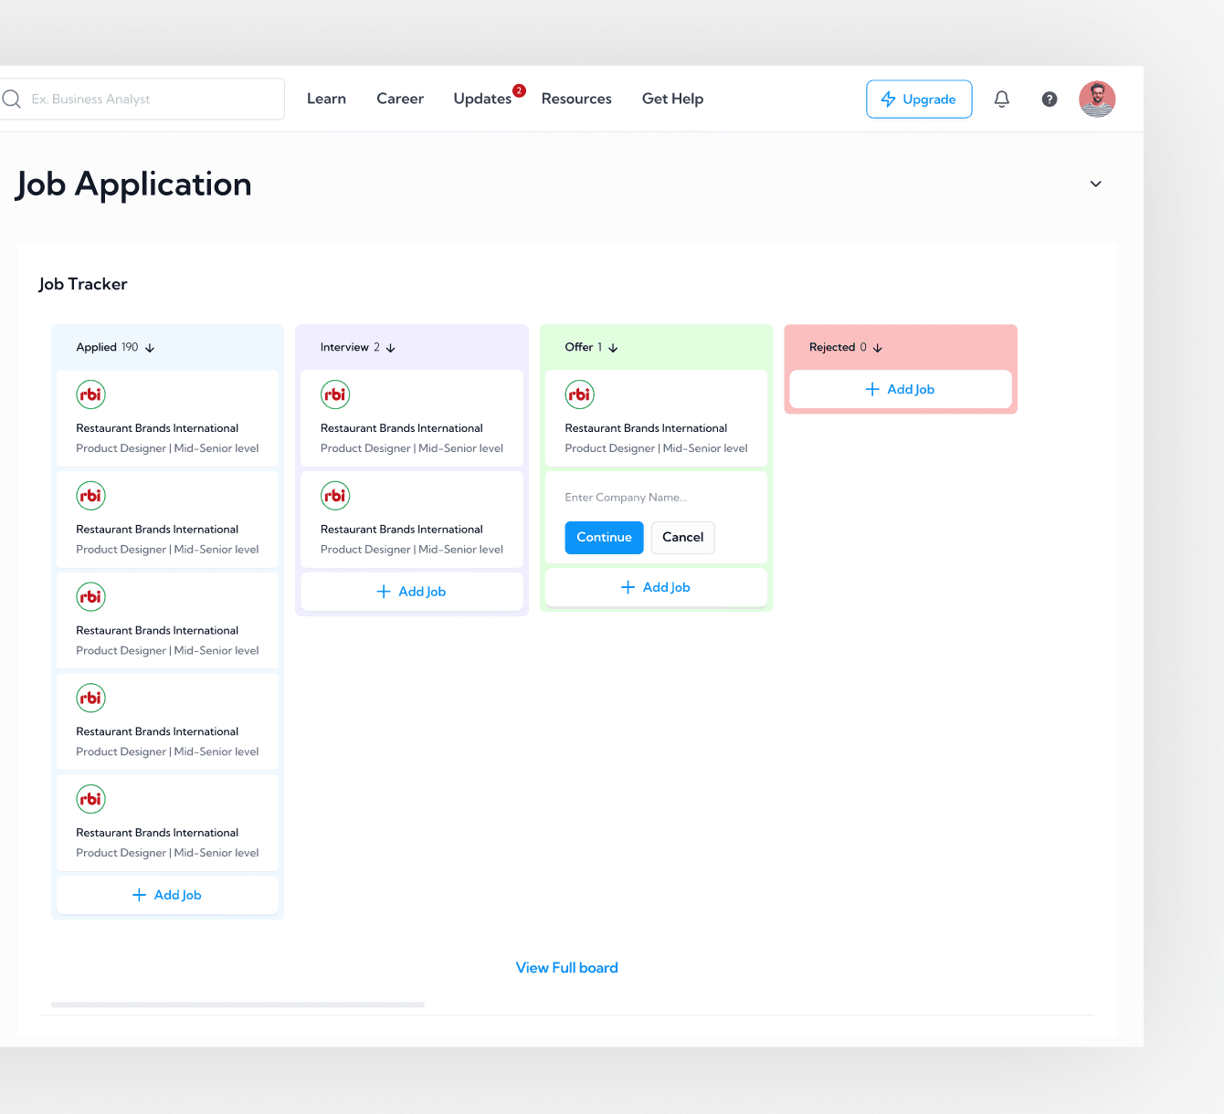Click the Updates notification badge
Screen dimensions: 1224x1114
[x=519, y=90]
